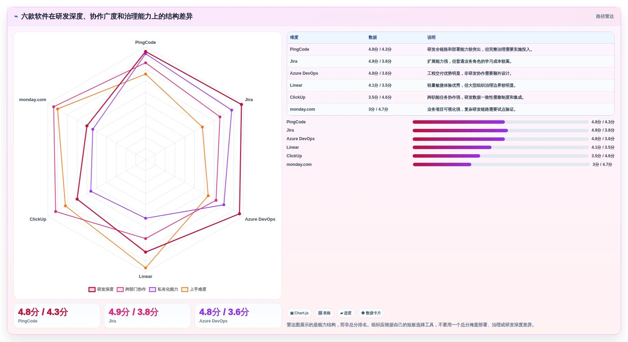Click the Linear progress bar

[x=500, y=147]
